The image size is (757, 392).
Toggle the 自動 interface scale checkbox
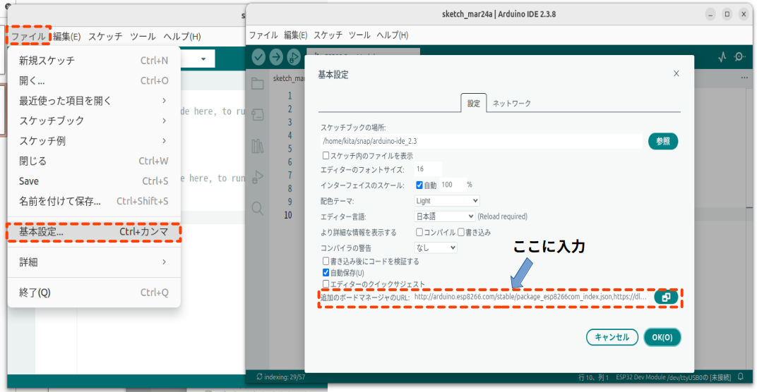pyautogui.click(x=419, y=185)
